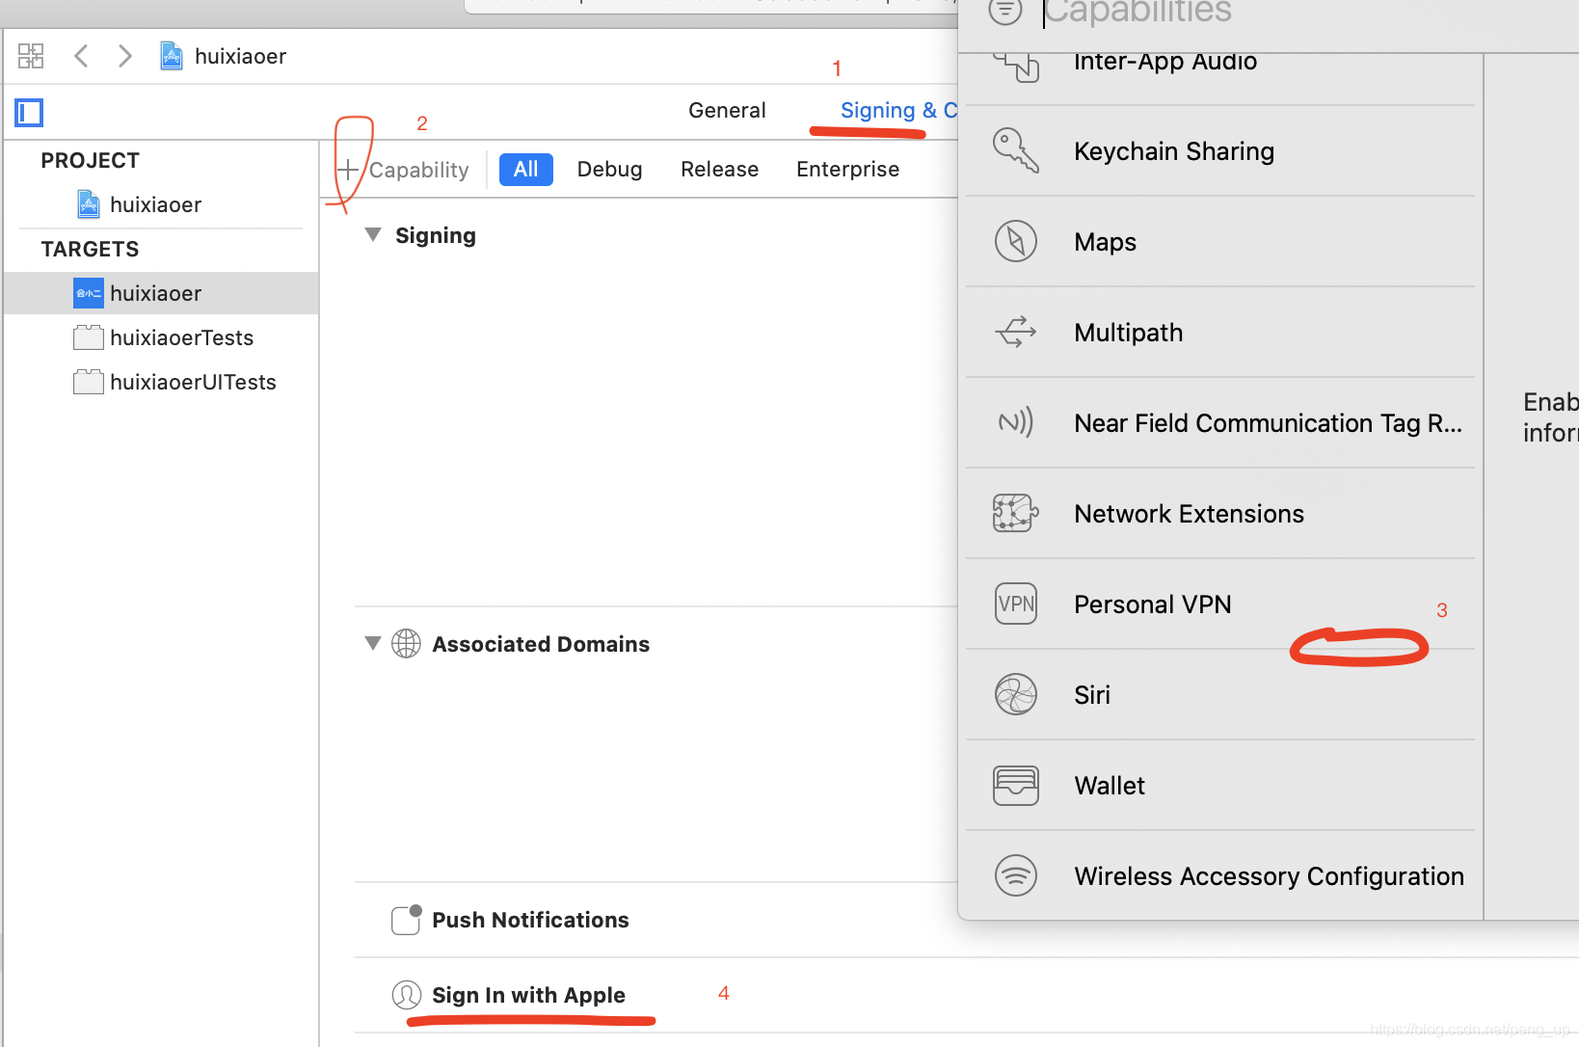This screenshot has width=1579, height=1047.
Task: Click the Capabilities search field
Action: coord(1311,12)
